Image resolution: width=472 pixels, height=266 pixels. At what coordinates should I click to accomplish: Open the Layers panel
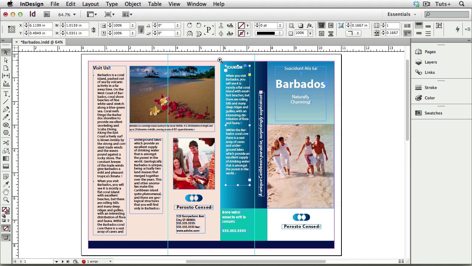click(430, 62)
